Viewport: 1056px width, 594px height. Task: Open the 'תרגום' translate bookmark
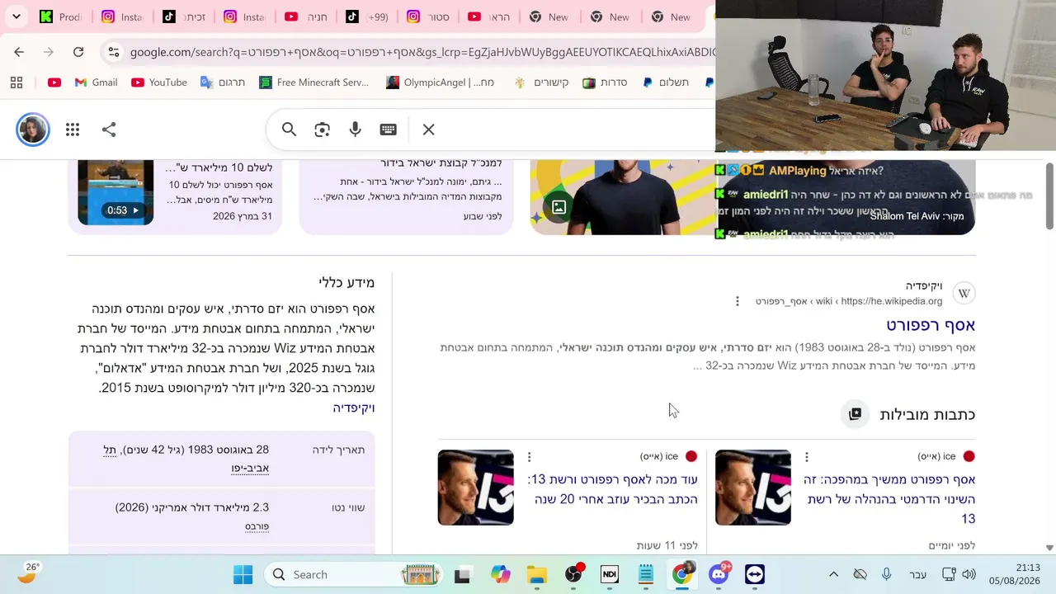[223, 82]
